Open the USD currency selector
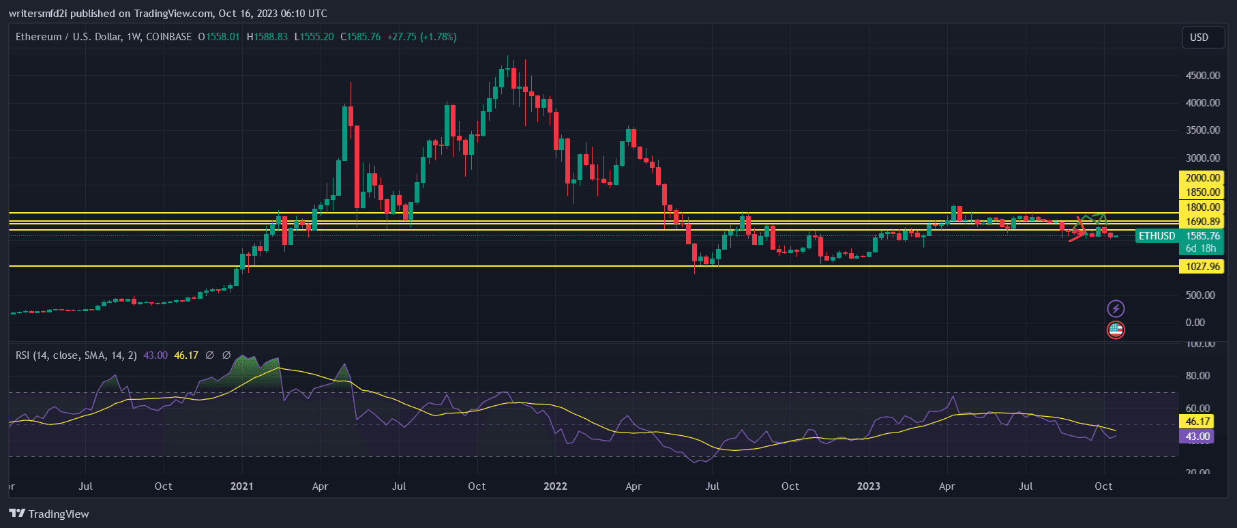 (x=1199, y=38)
